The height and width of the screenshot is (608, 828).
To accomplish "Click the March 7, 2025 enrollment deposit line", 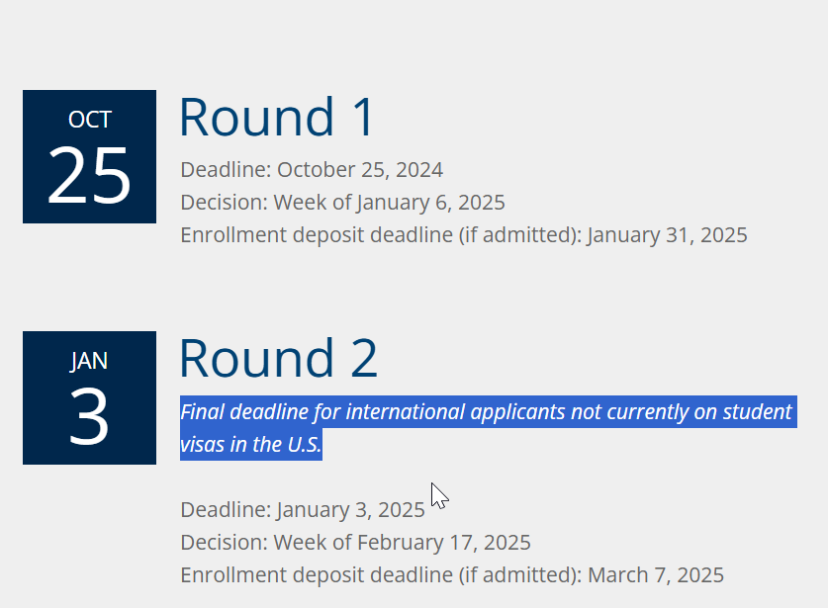I will 452,575.
